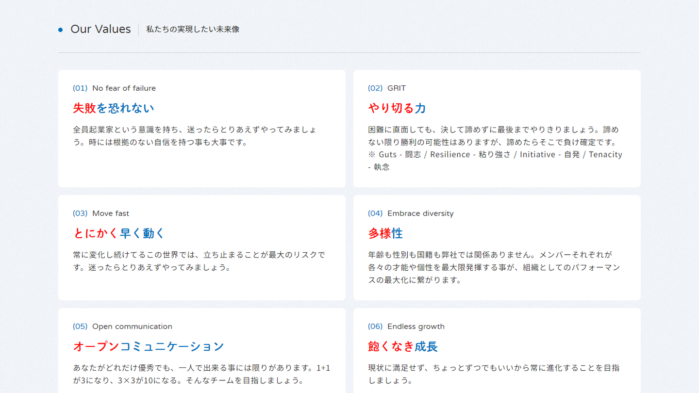Click the "Embrace diversity" label
Screen dimensions: 699x393
pyautogui.click(x=420, y=213)
